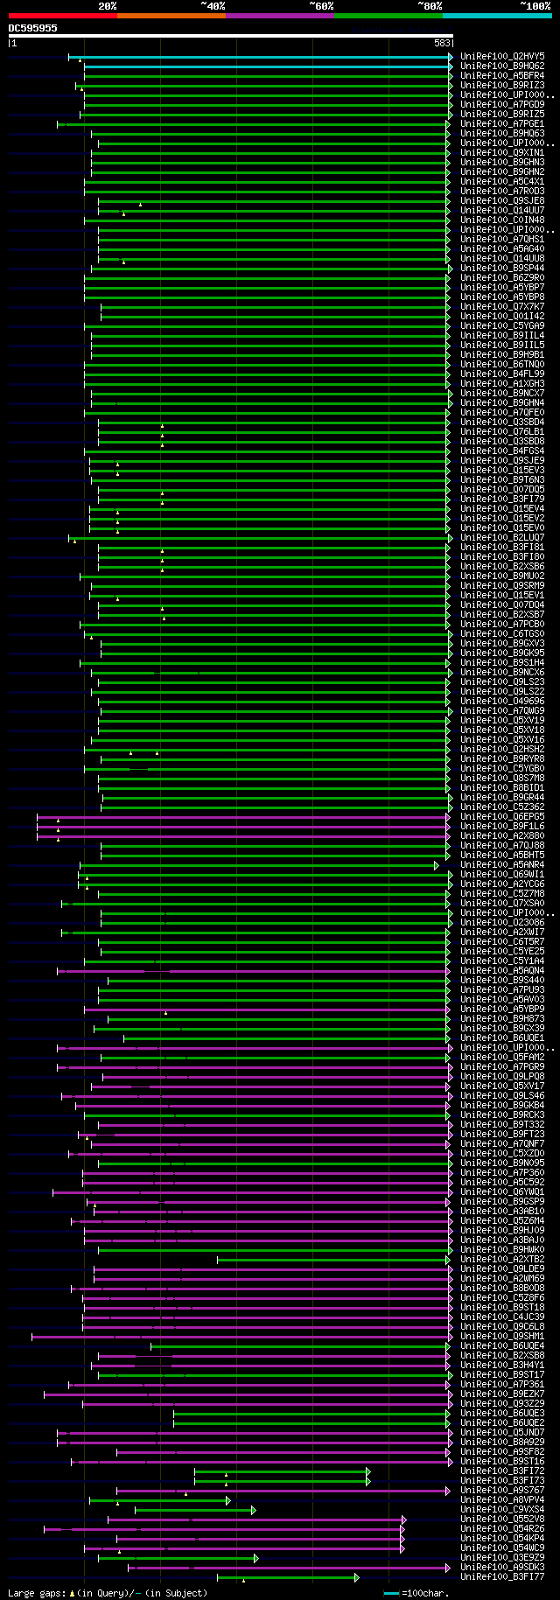This screenshot has width=560, height=1600.
Task: Open hit UniRef100_B9HQ62
Action: pyautogui.click(x=502, y=66)
